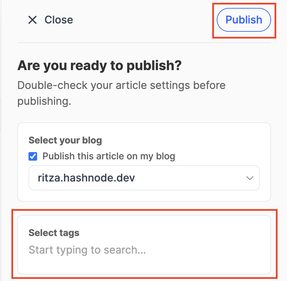Click the "Are you ready to publish?" heading
This screenshot has width=287, height=281.
tap(99, 65)
